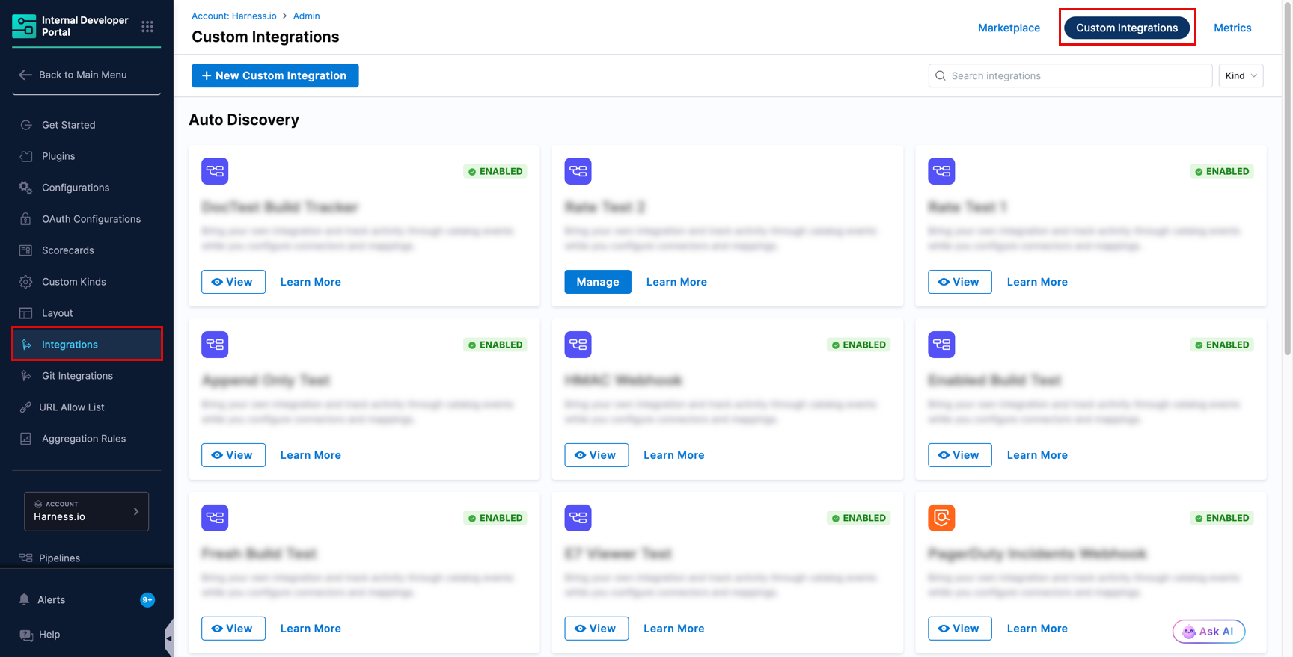Click the Enabled Build Test card icon

941,345
